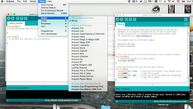The width and height of the screenshot is (193, 109).
Task: Click Upload arrow button in Blink window
Action: [122, 19]
